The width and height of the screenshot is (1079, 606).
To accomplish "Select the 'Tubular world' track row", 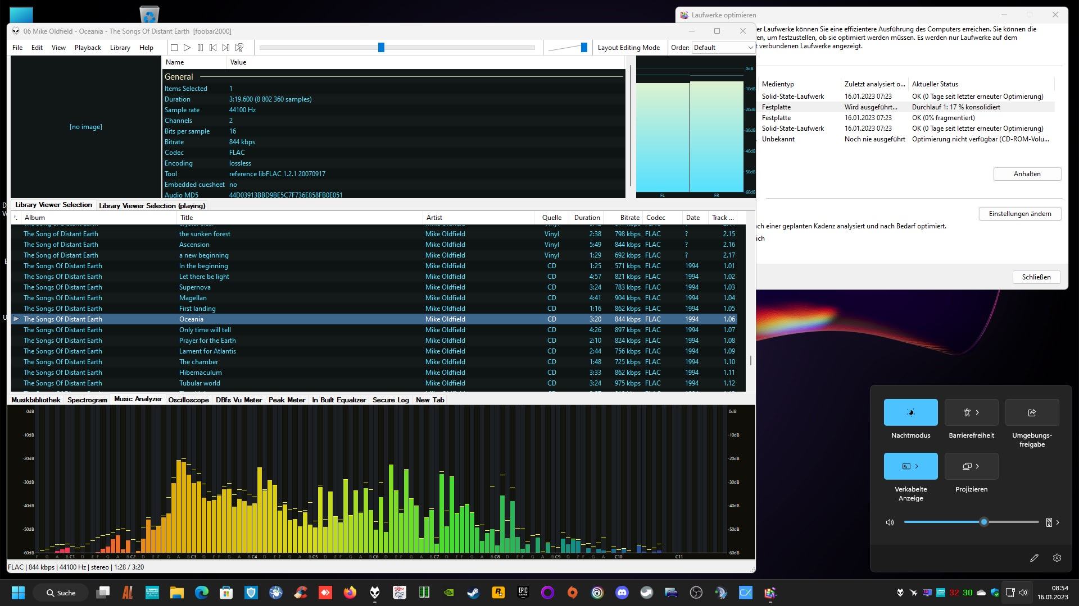I will click(x=374, y=383).
